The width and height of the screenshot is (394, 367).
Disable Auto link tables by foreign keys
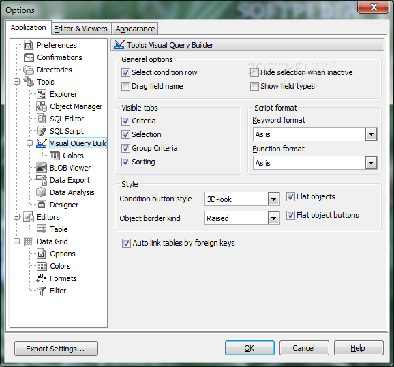(126, 244)
